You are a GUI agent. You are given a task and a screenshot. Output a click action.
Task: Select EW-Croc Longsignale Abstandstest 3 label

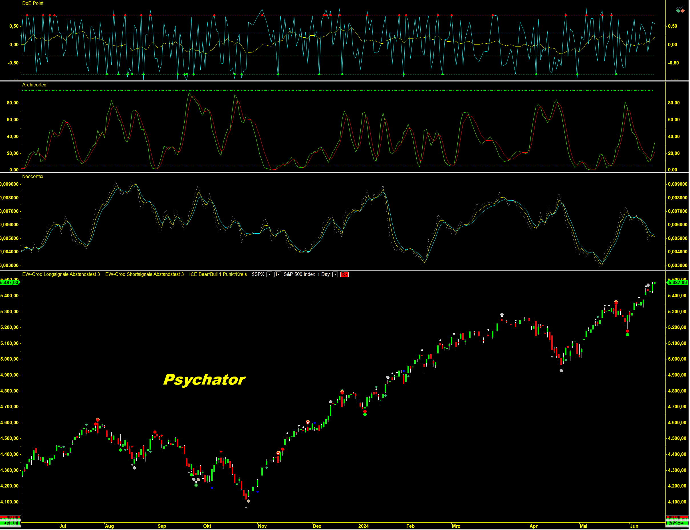tap(61, 274)
